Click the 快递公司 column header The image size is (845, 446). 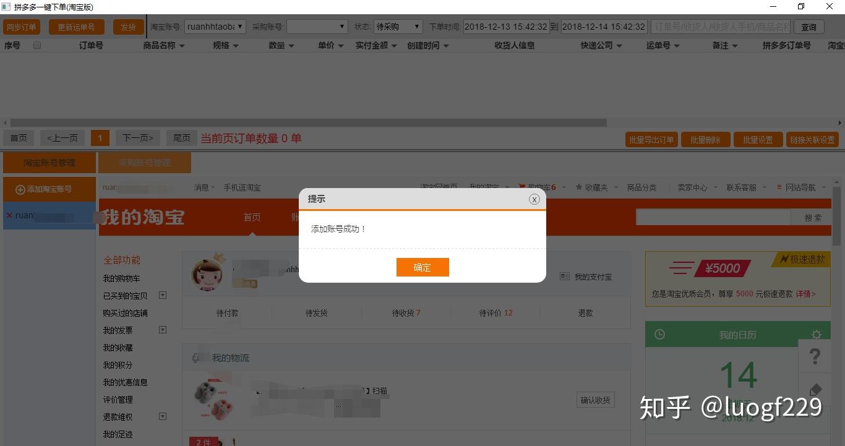pyautogui.click(x=596, y=45)
